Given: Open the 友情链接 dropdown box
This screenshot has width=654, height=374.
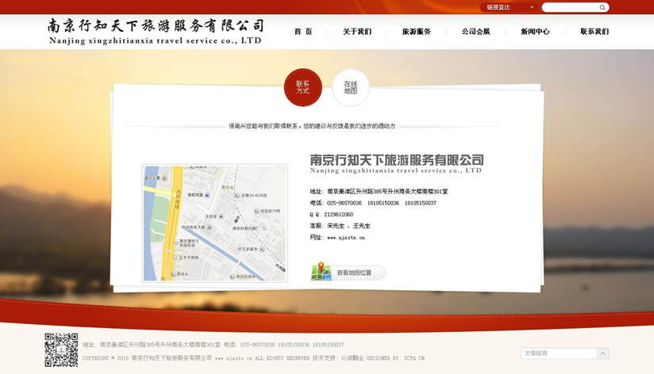Looking at the screenshot, I should pyautogui.click(x=565, y=353).
